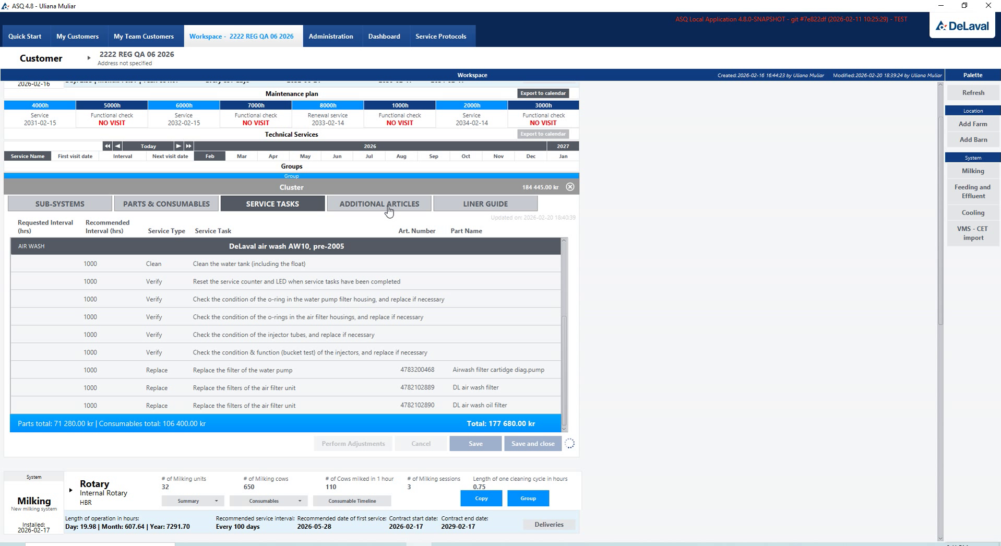
Task: Expand the Rotary system triangle
Action: [70, 490]
